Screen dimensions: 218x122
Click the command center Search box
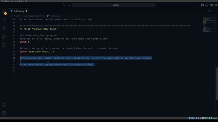click(114, 5)
